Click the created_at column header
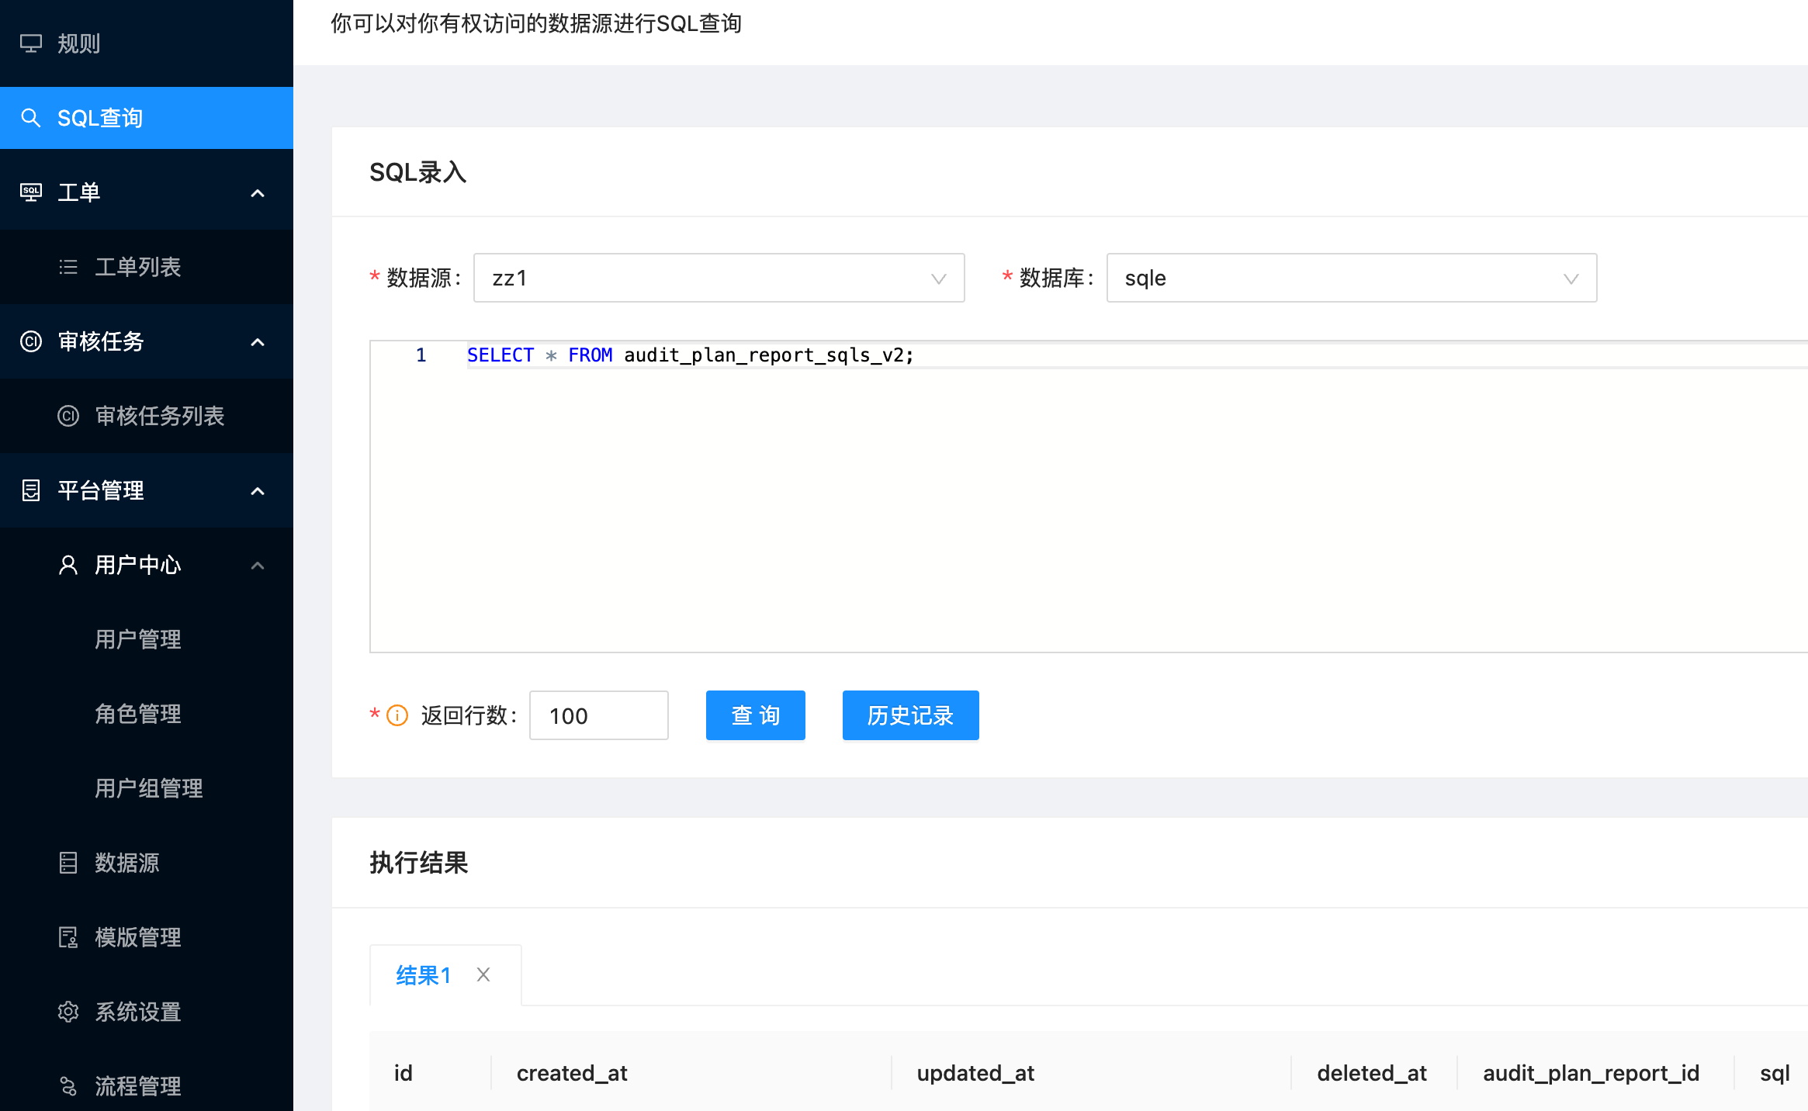 572,1073
